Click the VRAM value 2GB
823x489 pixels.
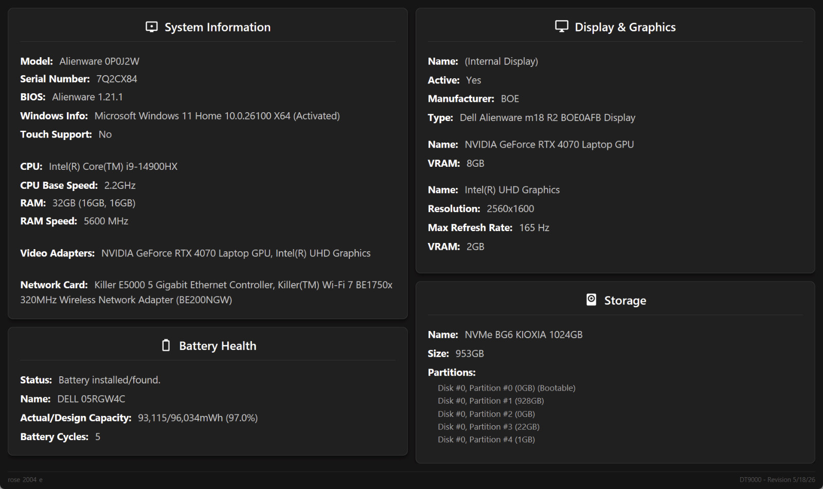tap(475, 247)
